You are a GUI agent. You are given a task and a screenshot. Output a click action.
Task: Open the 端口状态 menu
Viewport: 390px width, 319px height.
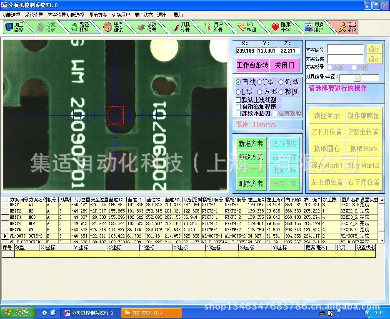pos(143,15)
